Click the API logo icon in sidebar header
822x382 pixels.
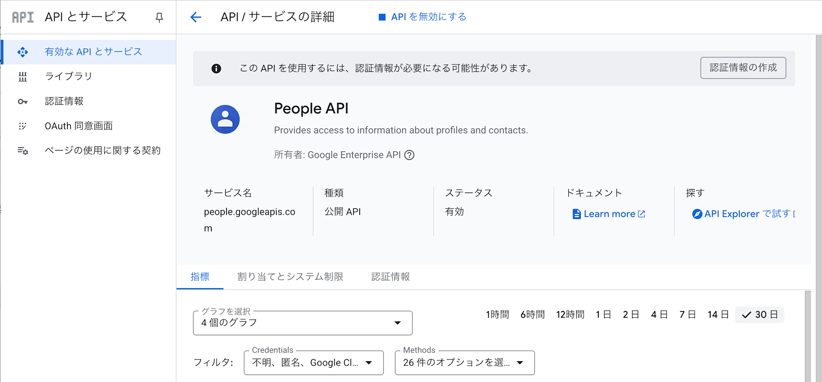click(23, 17)
